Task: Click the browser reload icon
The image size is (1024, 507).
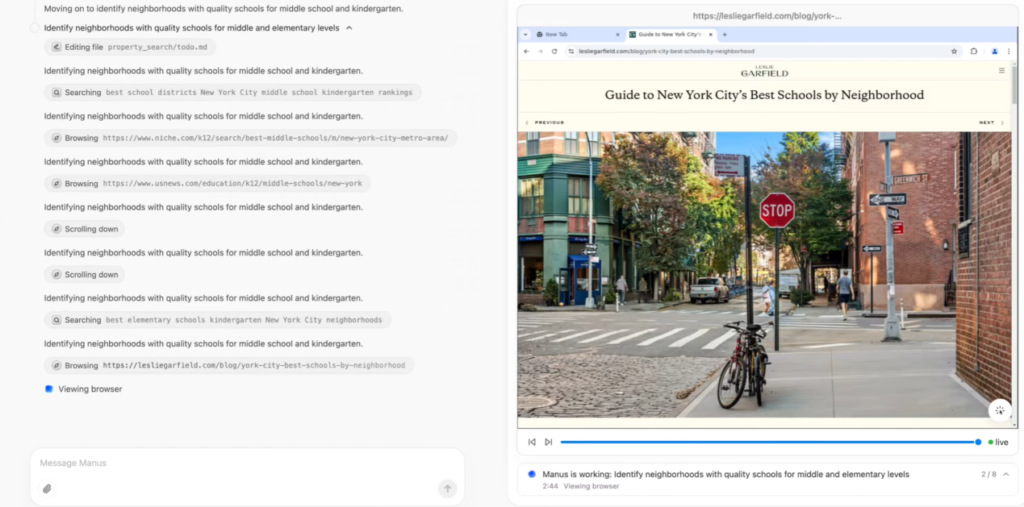Action: tap(554, 51)
